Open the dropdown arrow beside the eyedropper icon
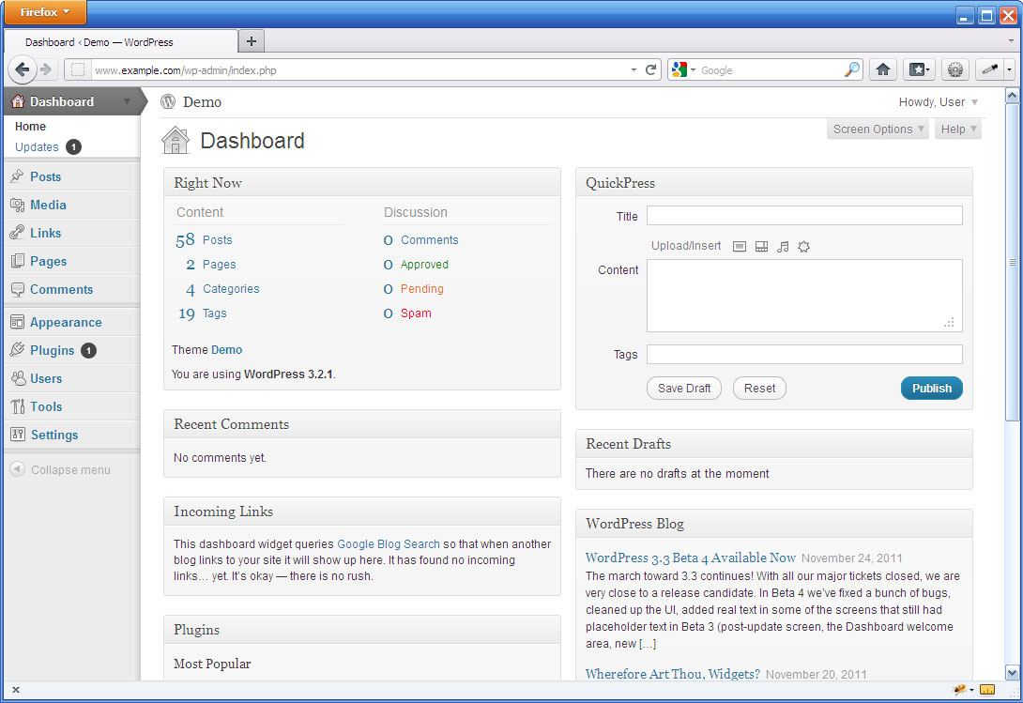The image size is (1023, 703). pyautogui.click(x=1009, y=69)
